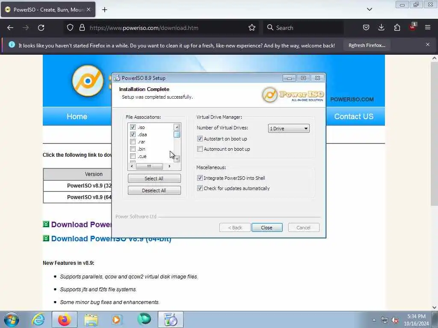Reload the page in Firefox
This screenshot has height=328, width=438.
[x=41, y=28]
